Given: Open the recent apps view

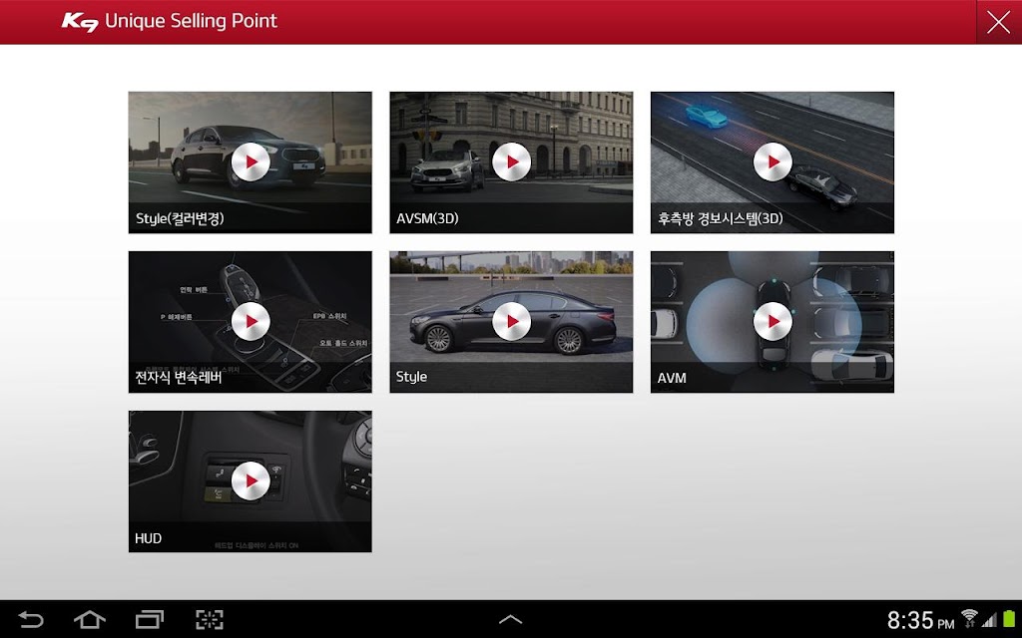Looking at the screenshot, I should [x=150, y=619].
